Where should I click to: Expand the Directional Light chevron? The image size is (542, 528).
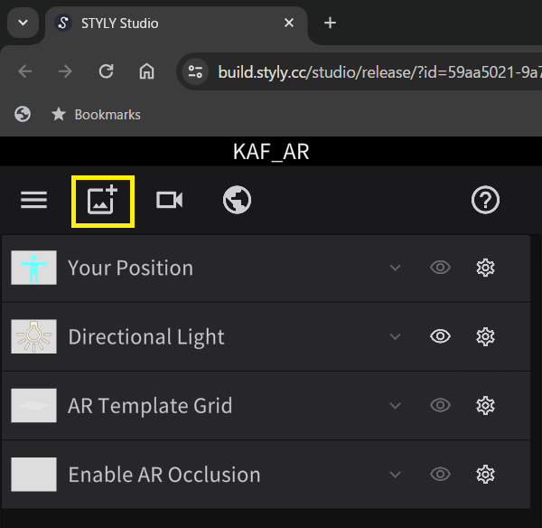(x=395, y=336)
